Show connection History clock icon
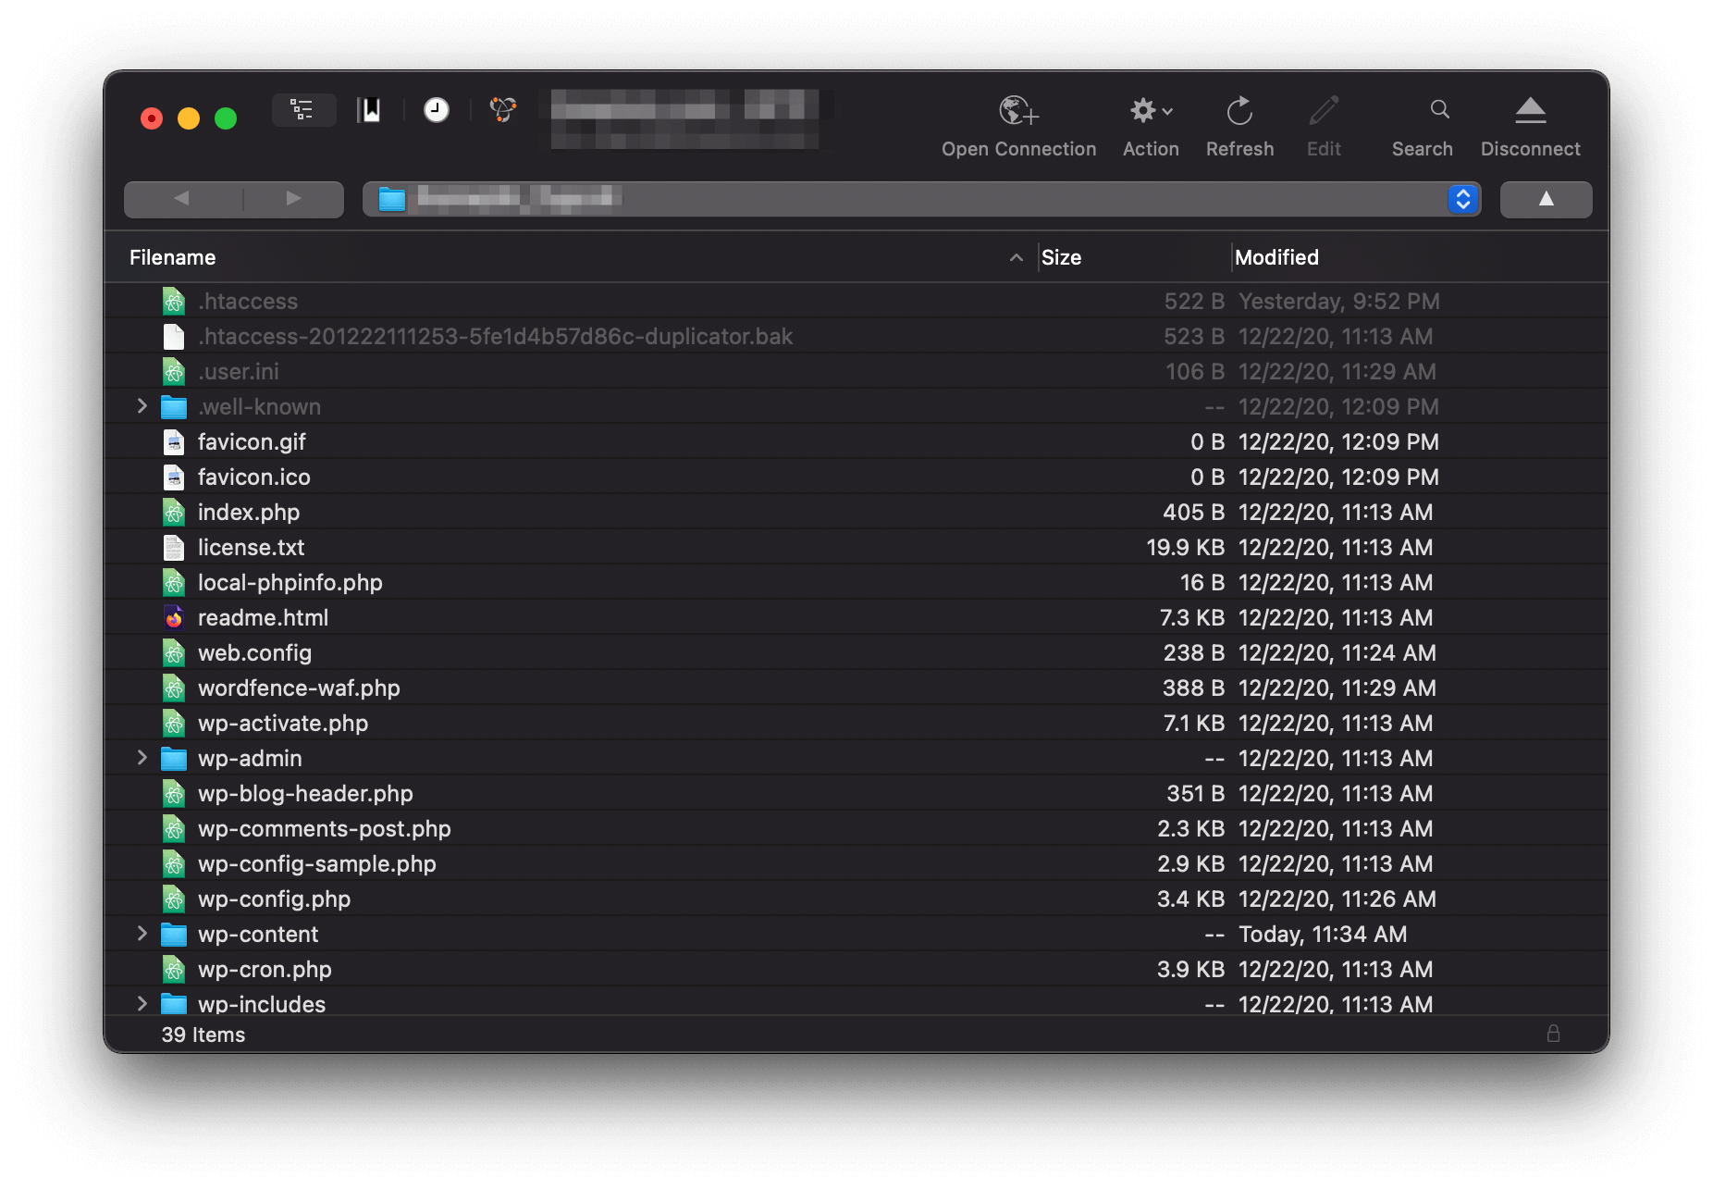1713x1190 pixels. click(x=437, y=110)
